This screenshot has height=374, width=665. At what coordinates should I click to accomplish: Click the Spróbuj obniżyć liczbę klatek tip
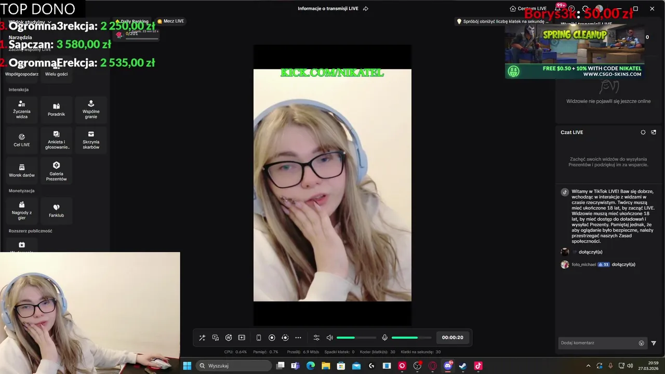[502, 21]
